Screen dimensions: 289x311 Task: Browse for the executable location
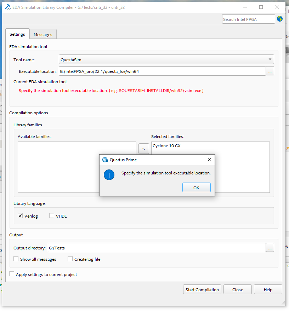coord(270,71)
